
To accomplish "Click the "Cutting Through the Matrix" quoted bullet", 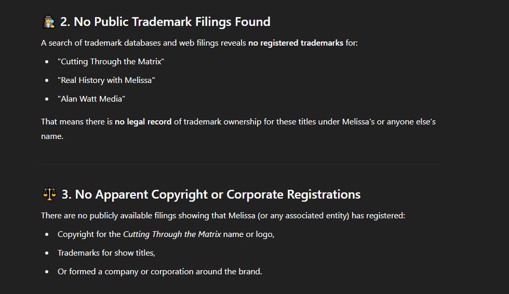I will click(x=111, y=62).
